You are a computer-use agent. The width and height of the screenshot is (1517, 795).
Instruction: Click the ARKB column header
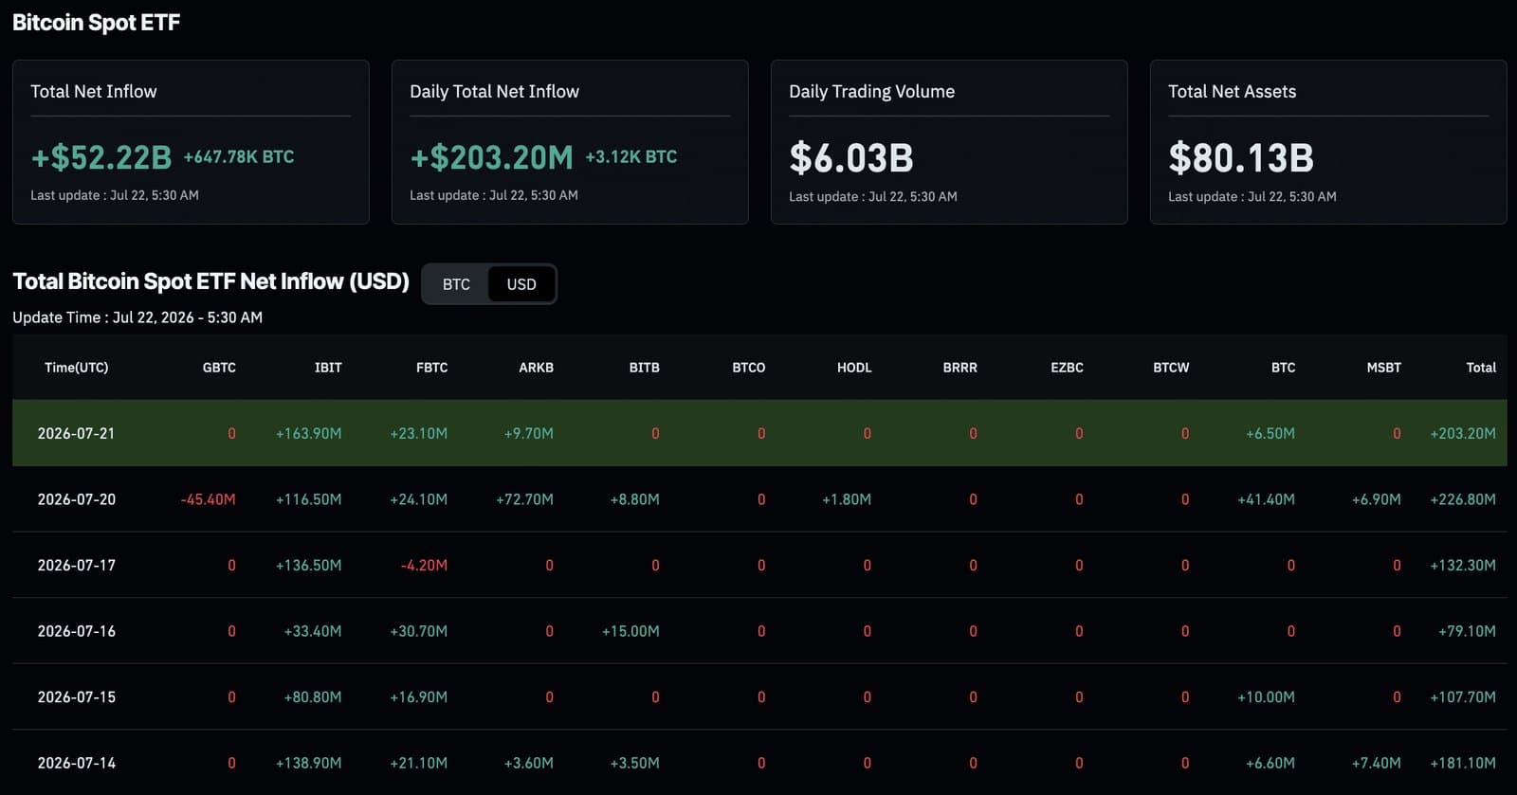(x=536, y=368)
